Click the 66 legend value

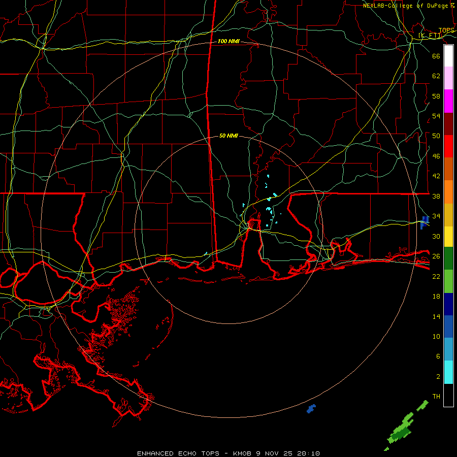pos(436,56)
